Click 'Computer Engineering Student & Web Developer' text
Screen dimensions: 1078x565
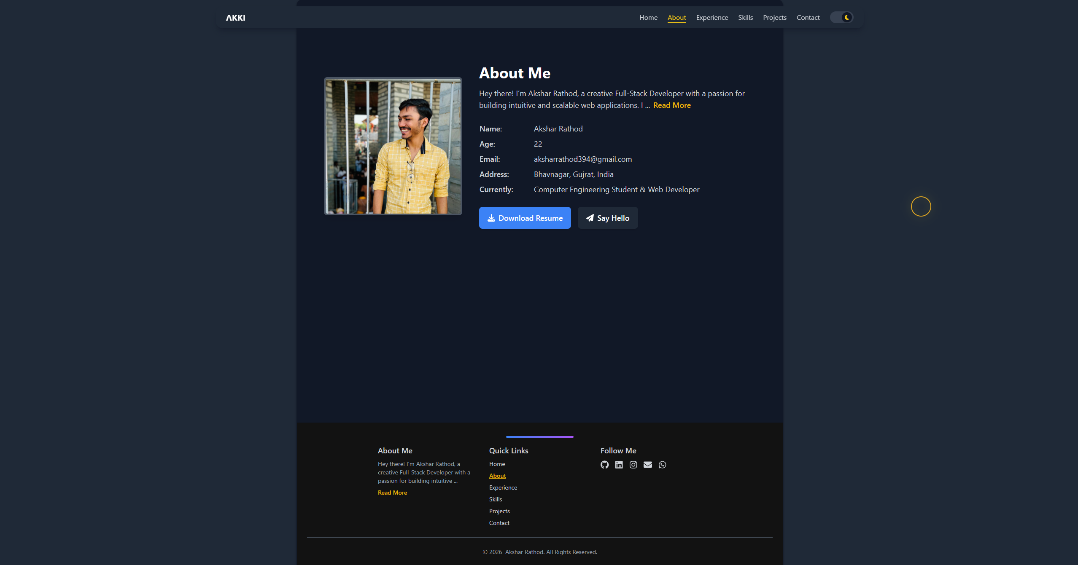616,190
